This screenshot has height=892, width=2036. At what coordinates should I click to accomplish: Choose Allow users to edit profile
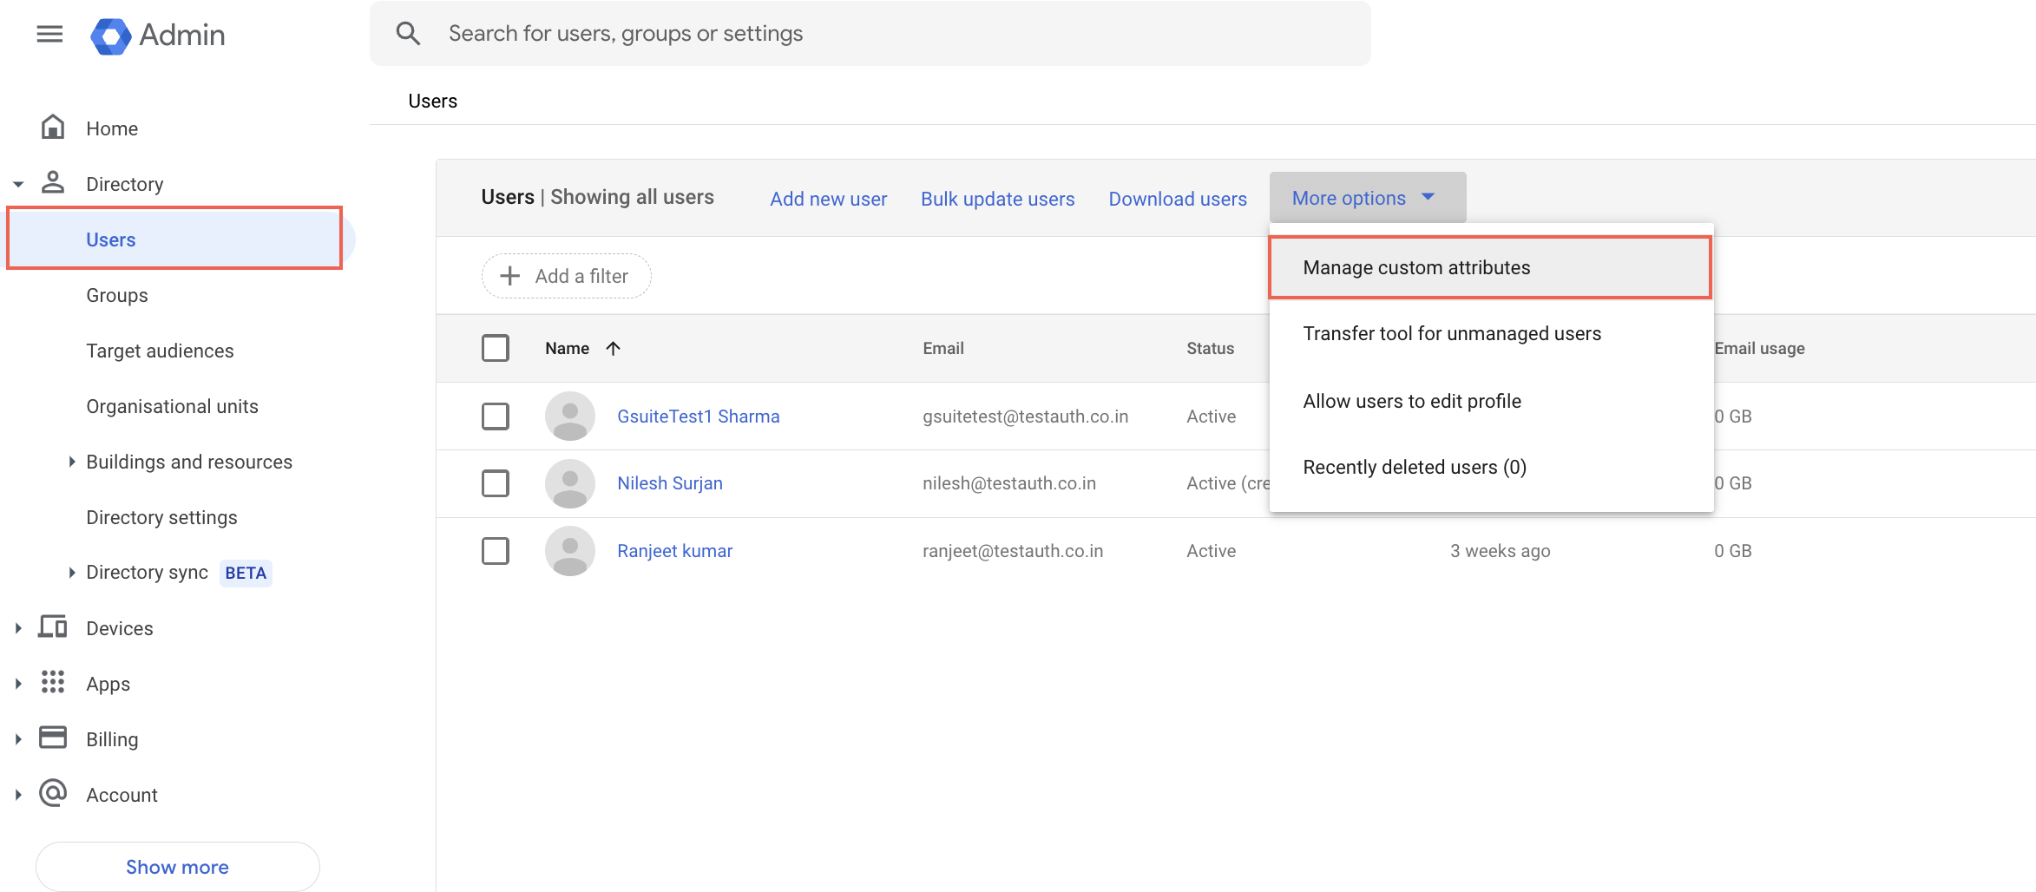[1490, 401]
